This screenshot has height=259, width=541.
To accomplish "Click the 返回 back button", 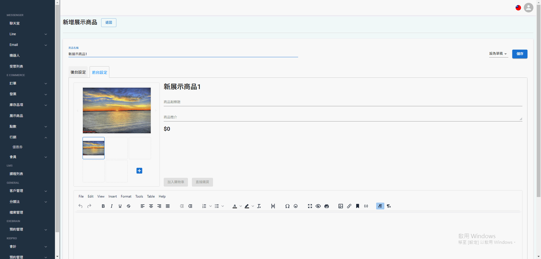I will 109,23.
